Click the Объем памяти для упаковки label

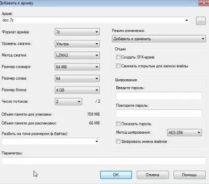[27, 114]
